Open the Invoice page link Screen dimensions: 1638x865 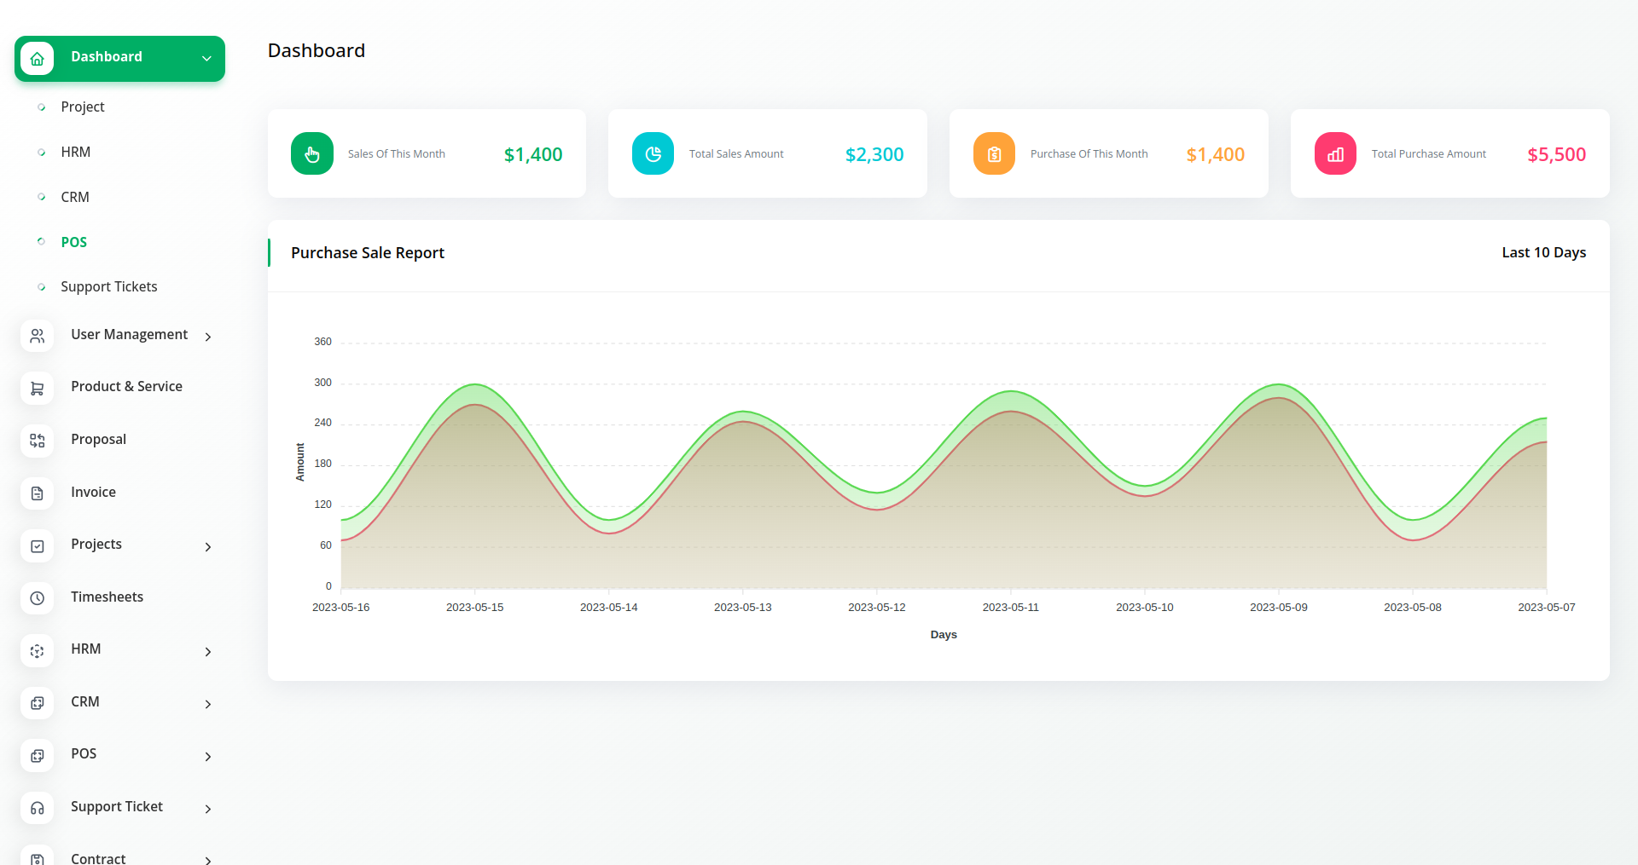pos(93,492)
